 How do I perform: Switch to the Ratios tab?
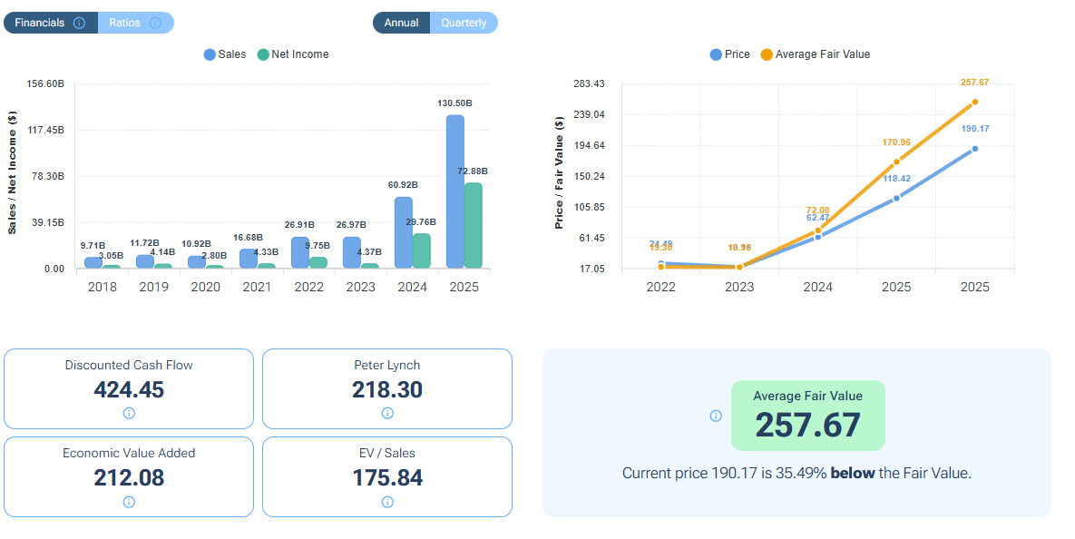tap(125, 23)
